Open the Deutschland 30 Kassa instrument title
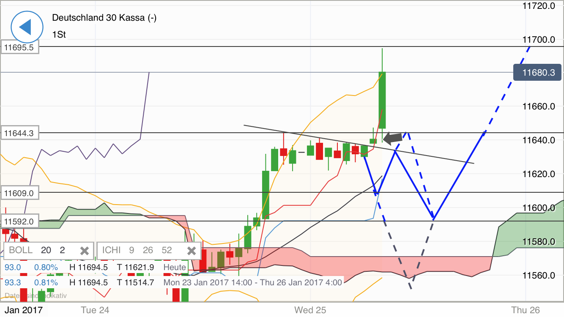Screen dimensions: 564x317 [x=104, y=18]
